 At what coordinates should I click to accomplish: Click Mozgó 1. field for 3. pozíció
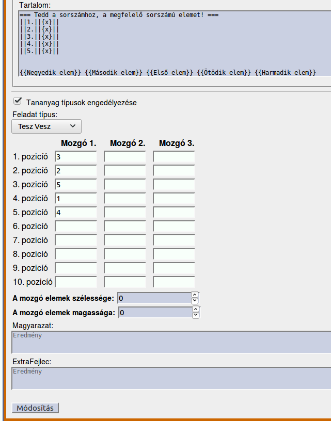pyautogui.click(x=76, y=184)
